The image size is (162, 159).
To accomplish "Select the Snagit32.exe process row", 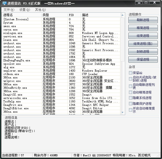I will 61,95.
